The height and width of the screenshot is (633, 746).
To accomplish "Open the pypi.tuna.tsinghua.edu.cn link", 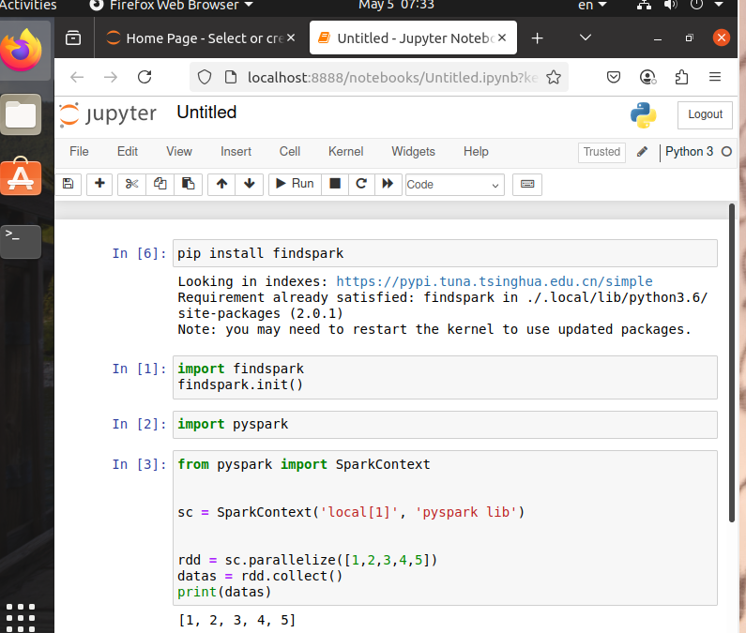I will click(494, 281).
